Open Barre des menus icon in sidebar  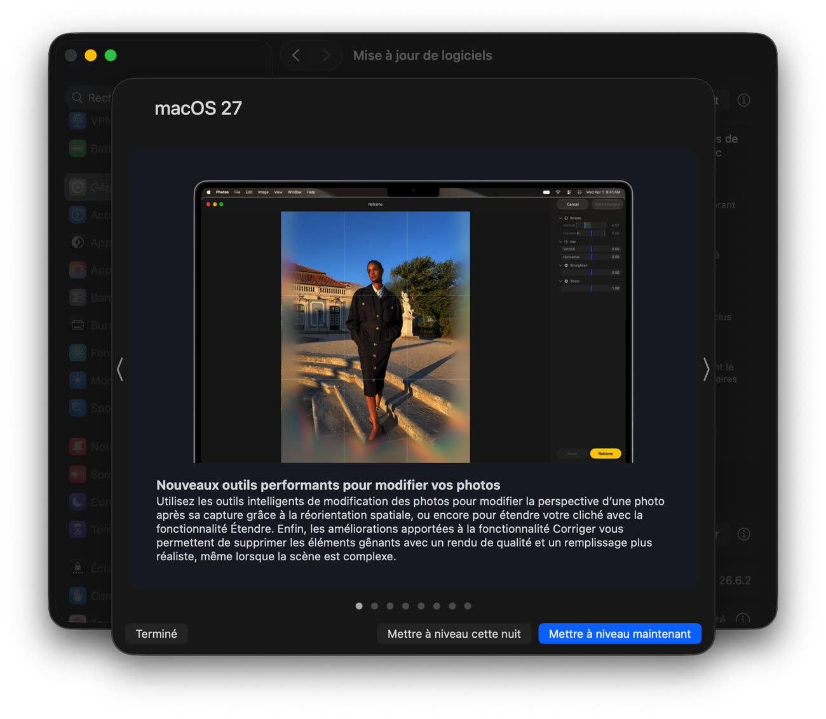point(78,298)
